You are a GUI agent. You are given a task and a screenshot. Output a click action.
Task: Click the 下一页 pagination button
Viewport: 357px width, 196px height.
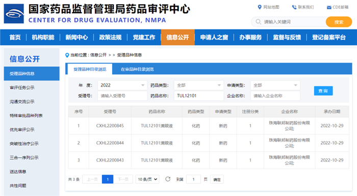point(123,179)
